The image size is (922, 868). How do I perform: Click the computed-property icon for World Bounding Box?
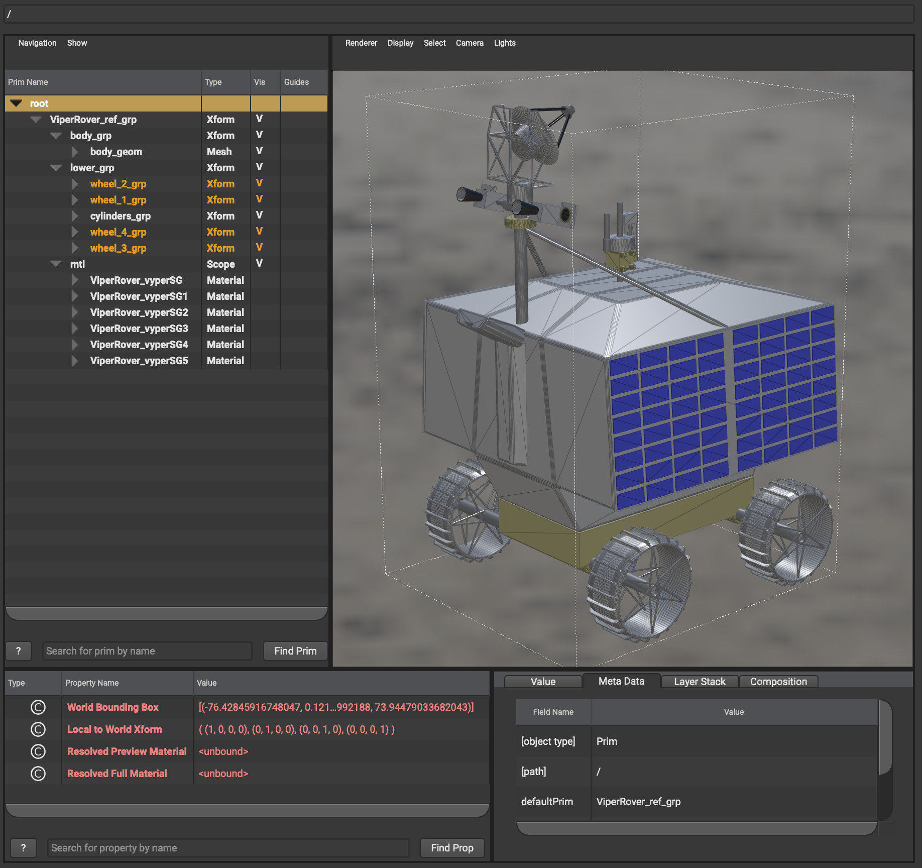point(38,707)
